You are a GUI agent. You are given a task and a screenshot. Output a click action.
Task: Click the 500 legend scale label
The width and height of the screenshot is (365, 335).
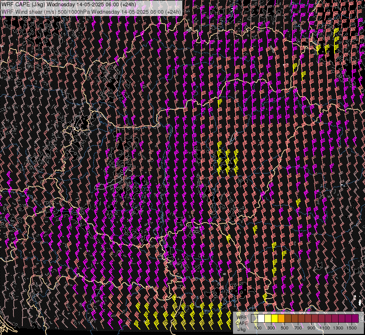[284, 328]
